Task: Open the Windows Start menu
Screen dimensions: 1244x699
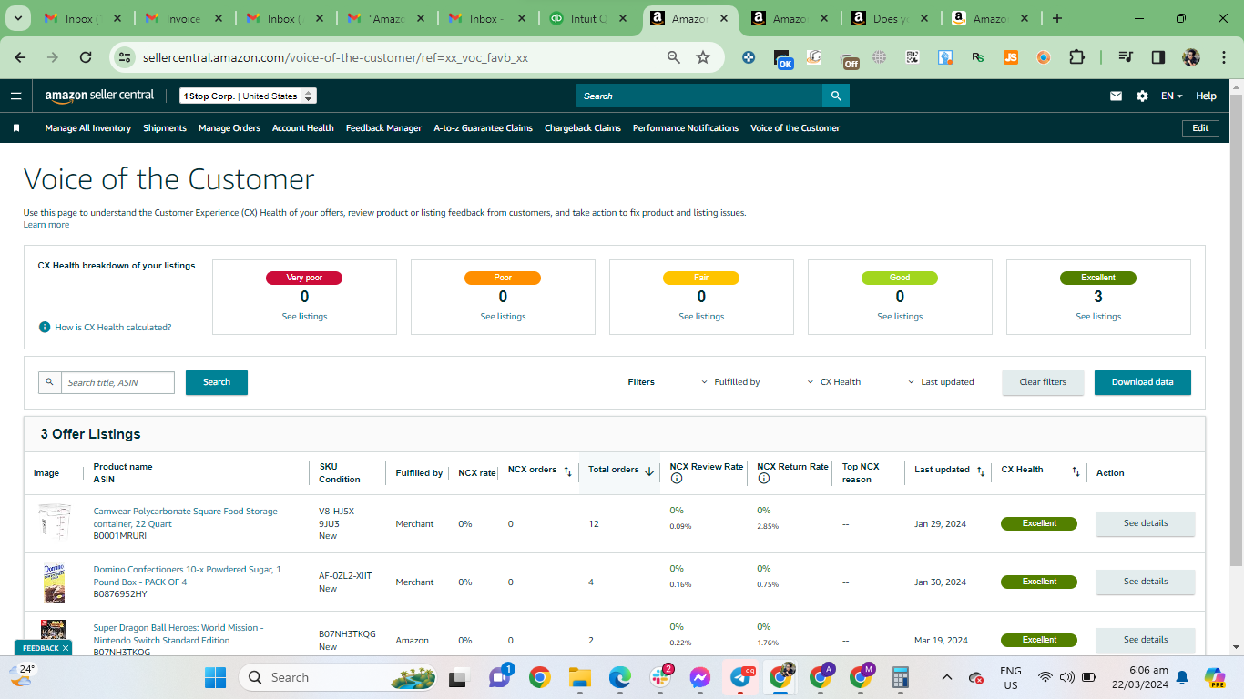Action: (x=215, y=677)
